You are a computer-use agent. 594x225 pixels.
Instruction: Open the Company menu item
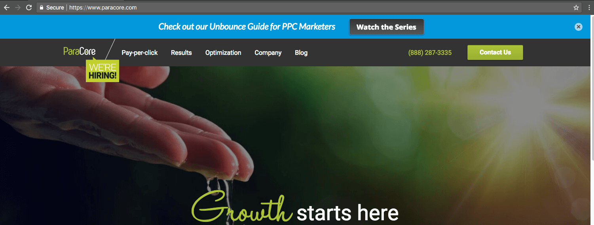(x=268, y=52)
